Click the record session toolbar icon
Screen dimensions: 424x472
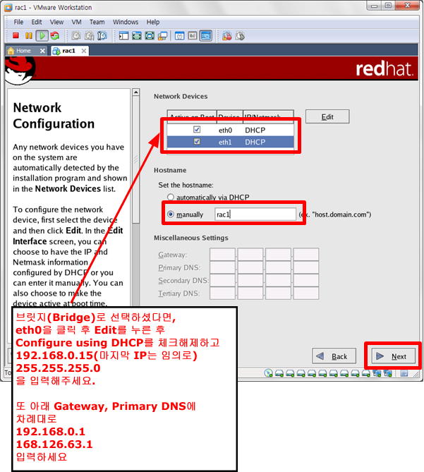[x=227, y=36]
